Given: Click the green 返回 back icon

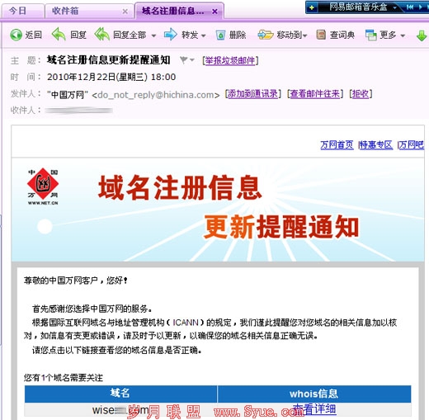Looking at the screenshot, I should tap(16, 35).
